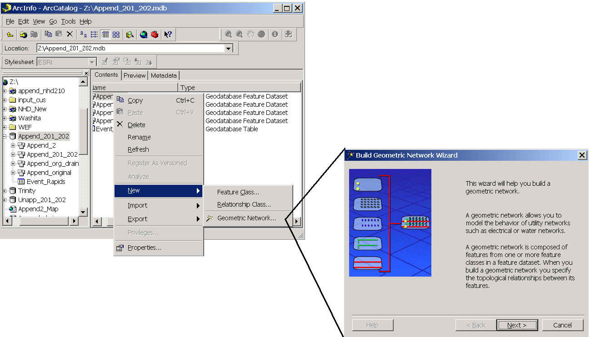
Task: Switch to Thumbnails view icon
Action: 116,35
